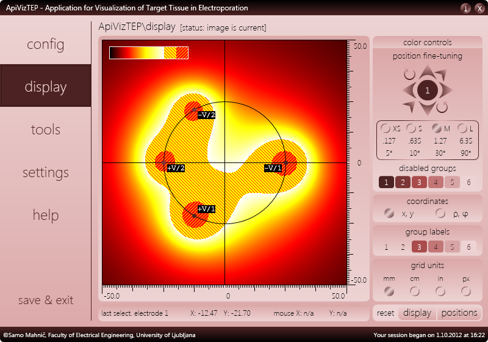Select the XS step size radio button
This screenshot has width=488, height=342.
(x=386, y=128)
